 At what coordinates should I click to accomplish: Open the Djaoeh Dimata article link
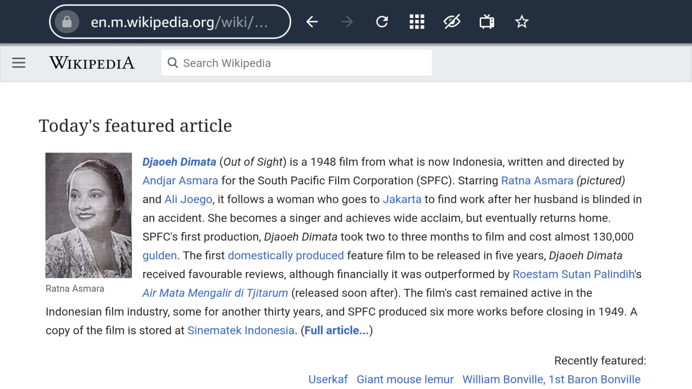(179, 162)
